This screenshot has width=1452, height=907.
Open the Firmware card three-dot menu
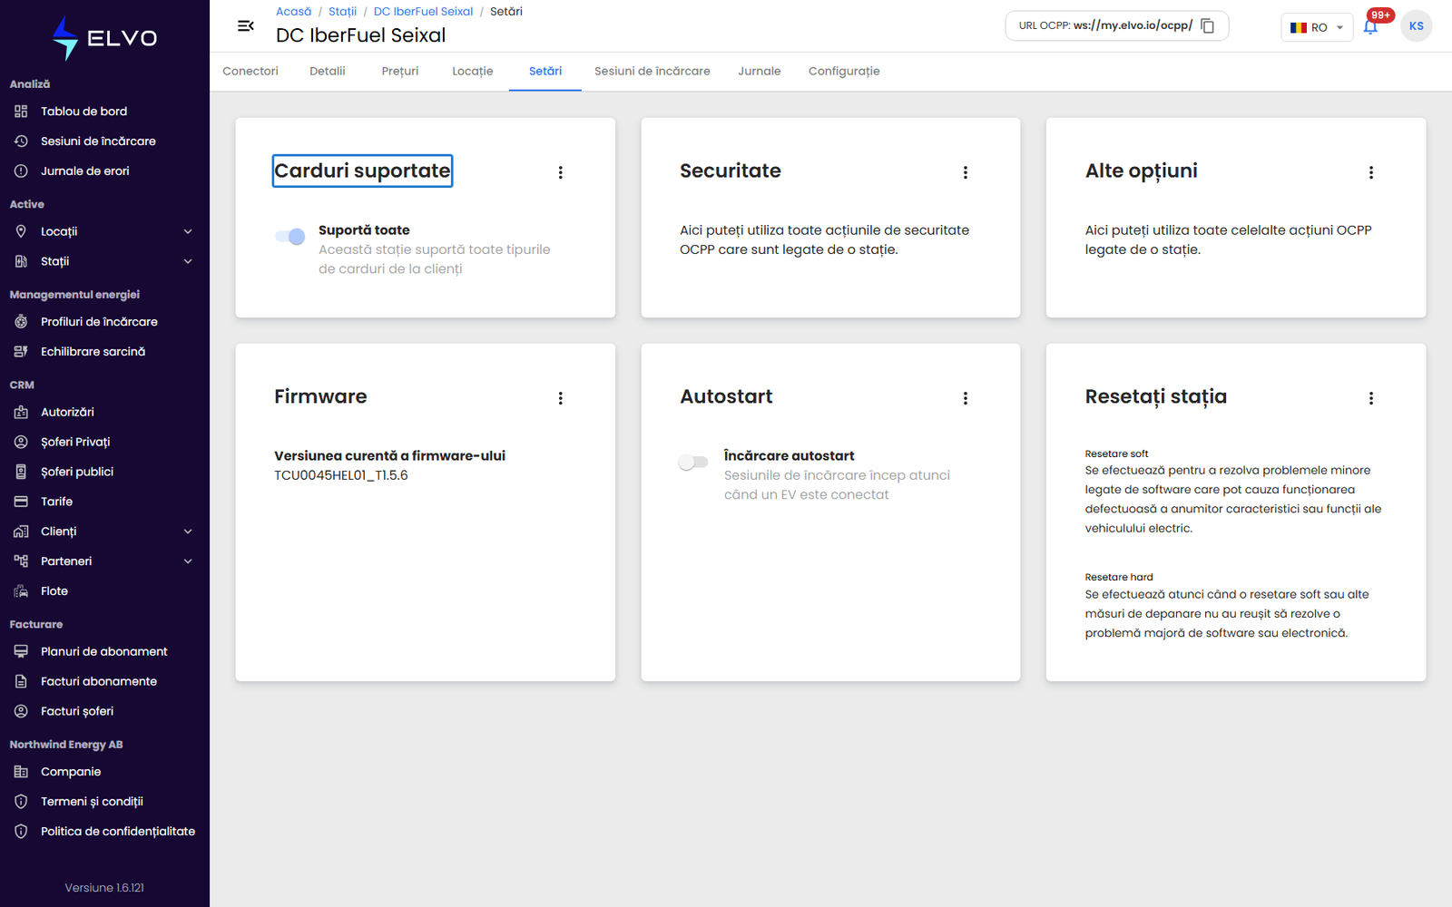pos(561,398)
